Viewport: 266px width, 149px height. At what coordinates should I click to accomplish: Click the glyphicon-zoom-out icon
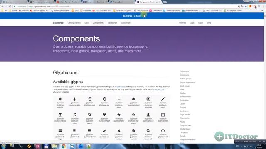pyautogui.click(x=148, y=131)
